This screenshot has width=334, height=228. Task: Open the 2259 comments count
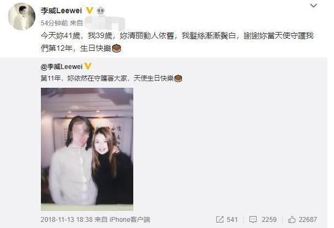click(x=269, y=220)
